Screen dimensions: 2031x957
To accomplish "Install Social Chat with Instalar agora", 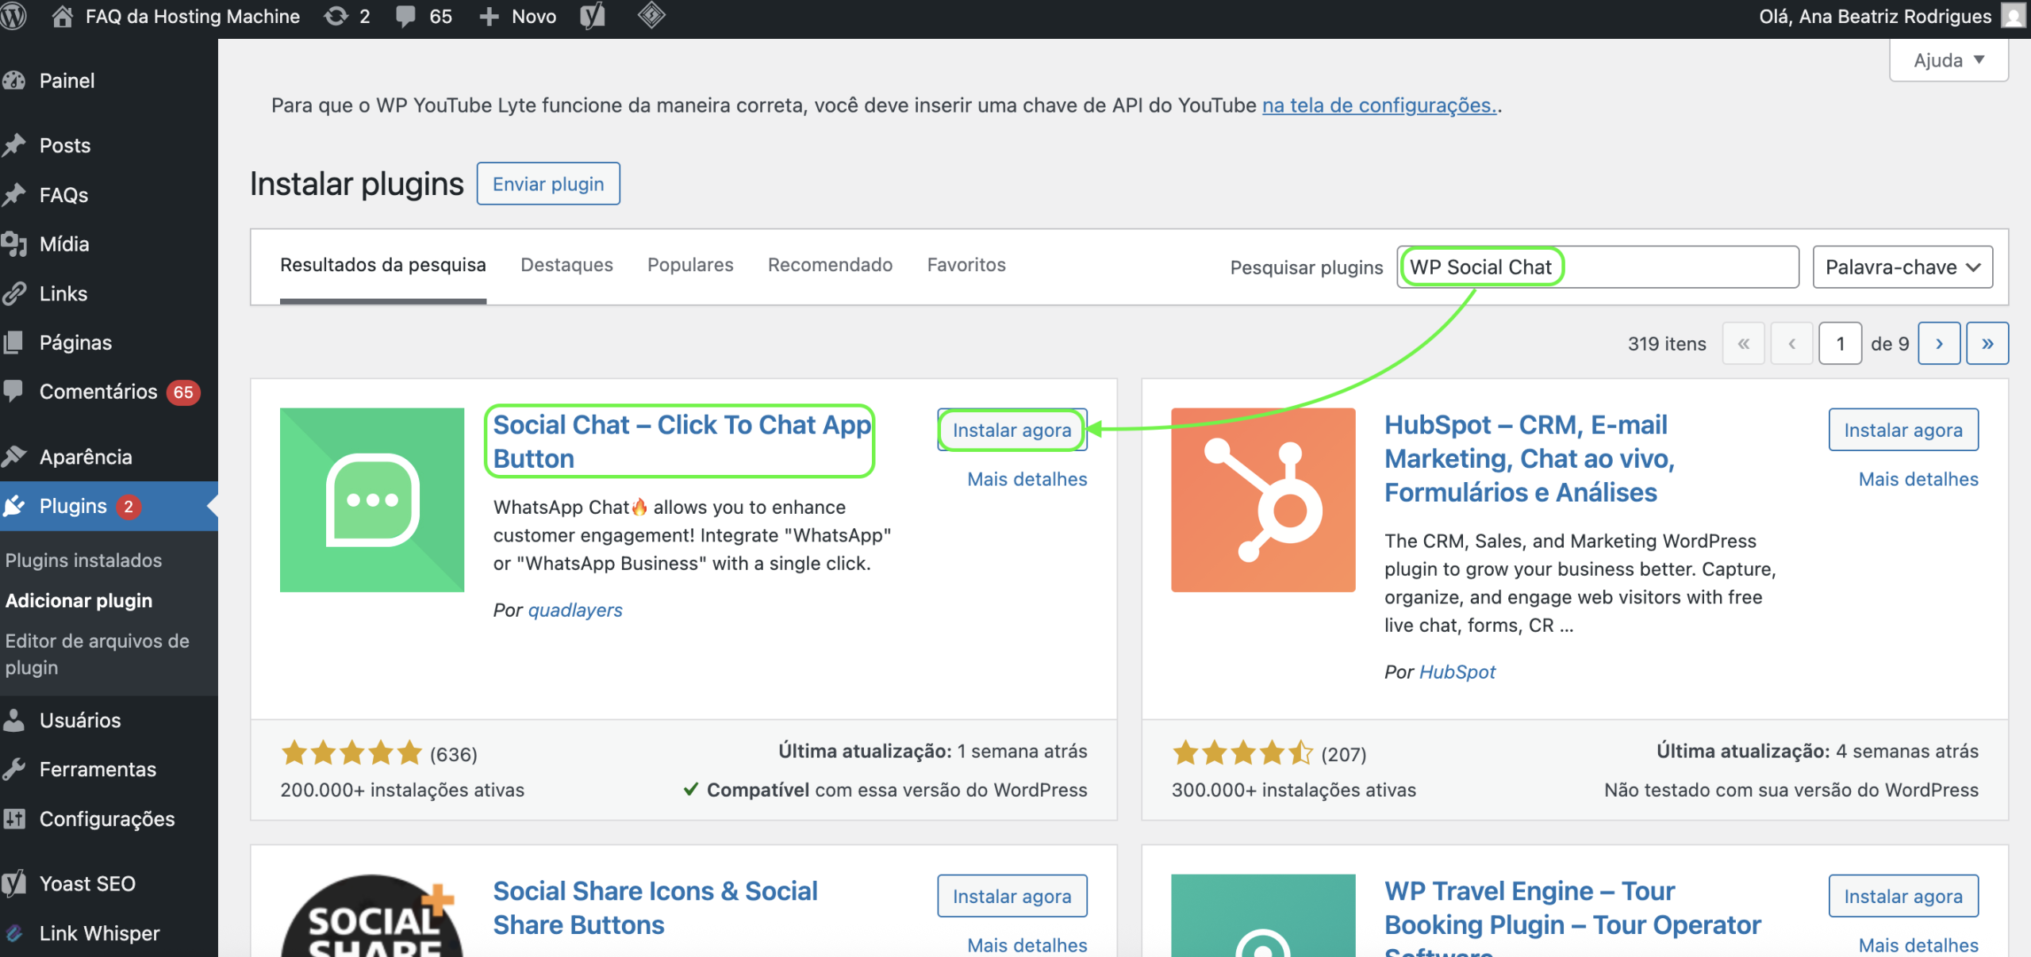I will point(1012,430).
